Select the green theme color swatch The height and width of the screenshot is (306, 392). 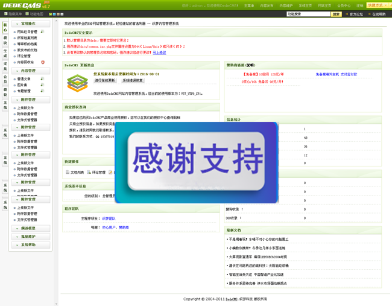click(x=50, y=14)
